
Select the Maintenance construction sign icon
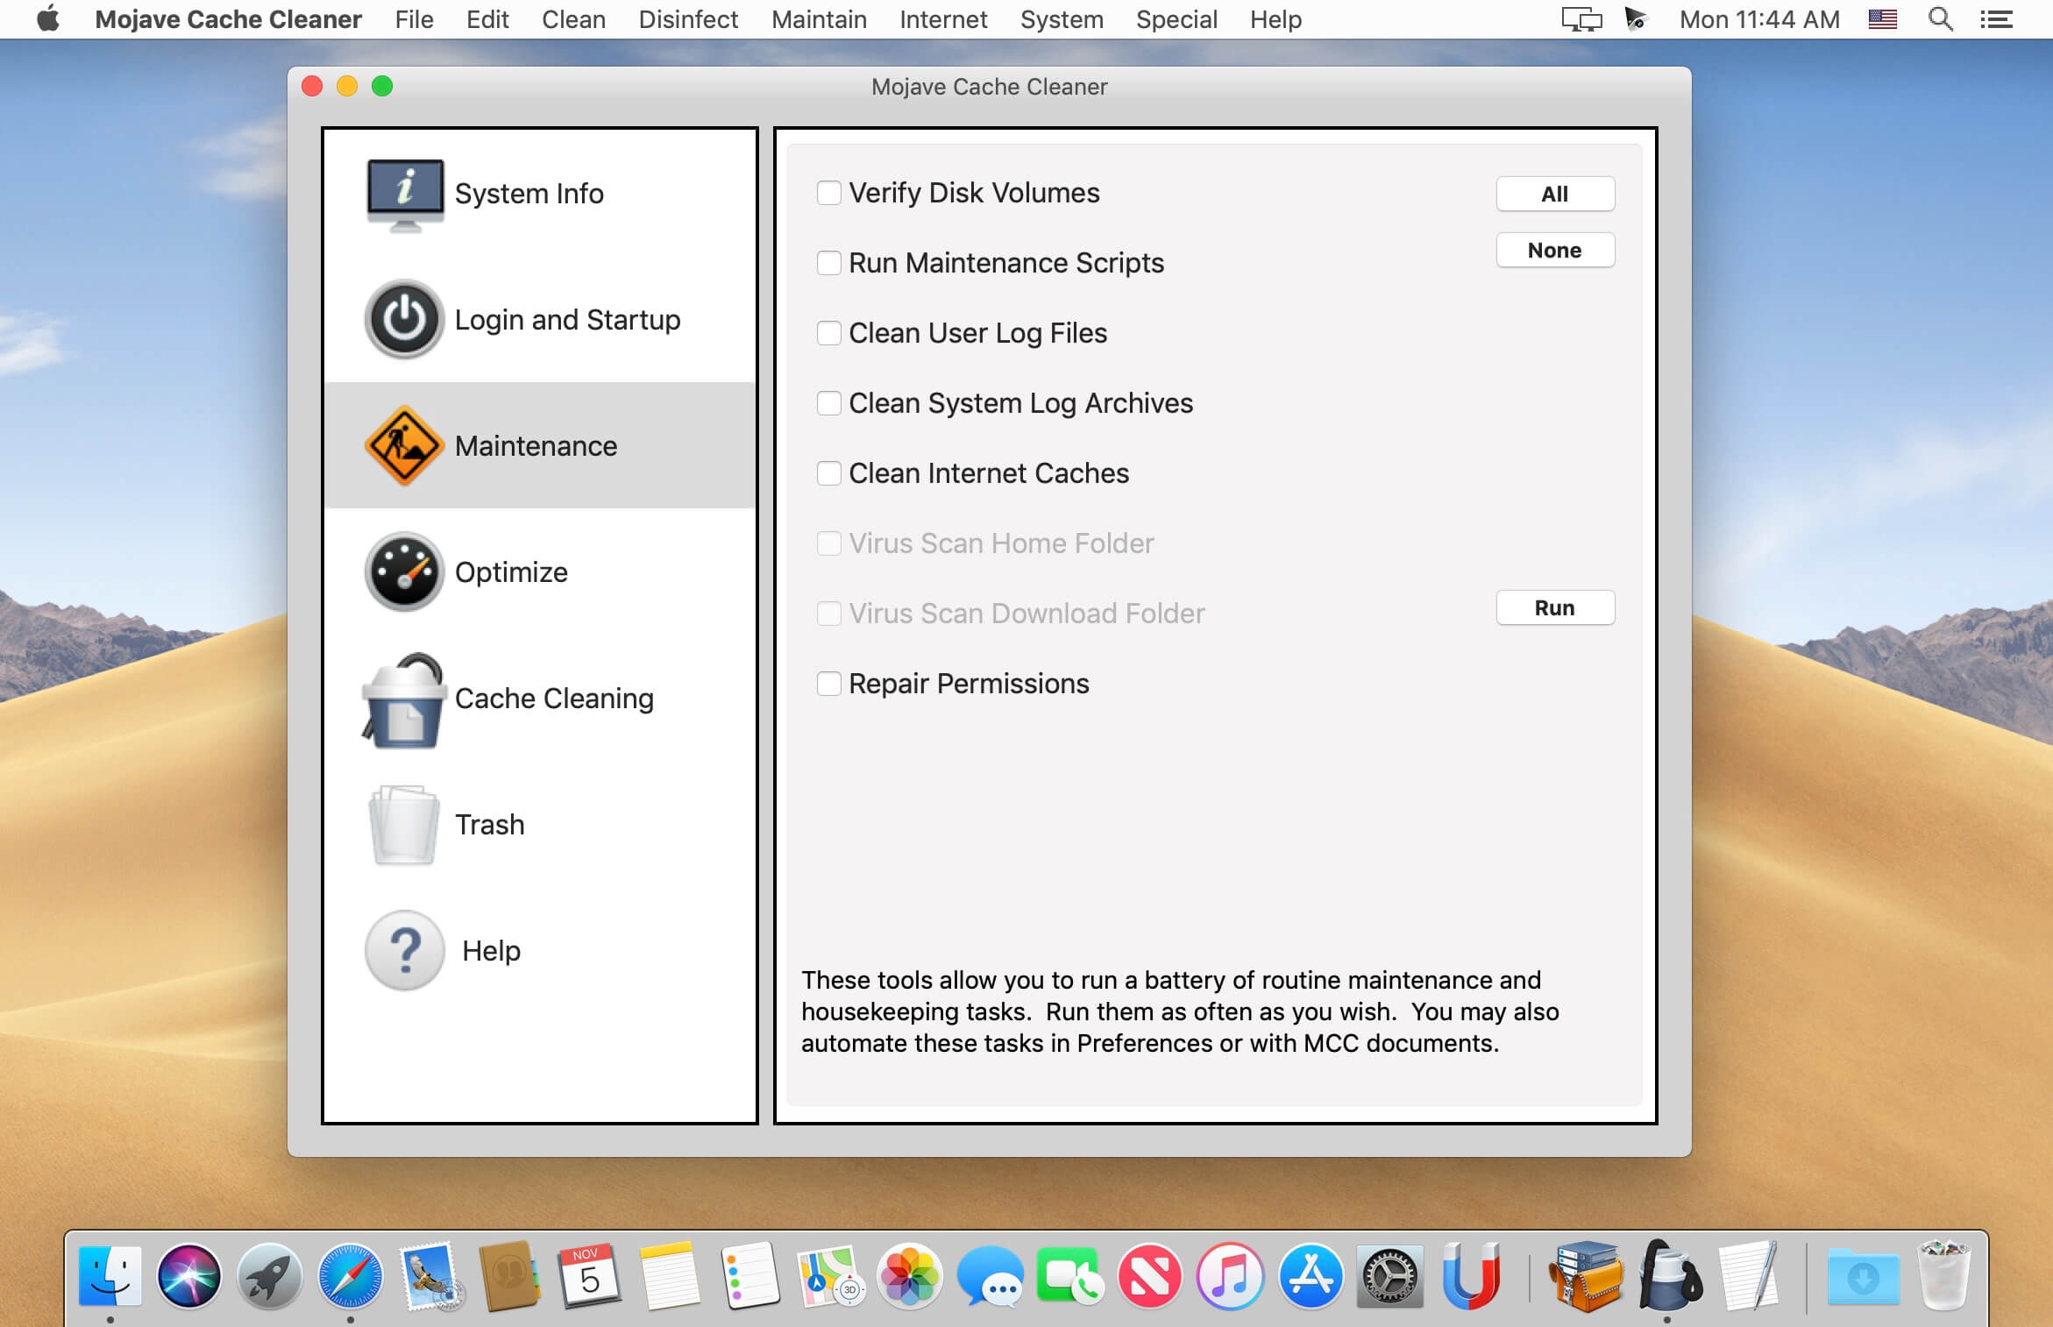[x=404, y=445]
